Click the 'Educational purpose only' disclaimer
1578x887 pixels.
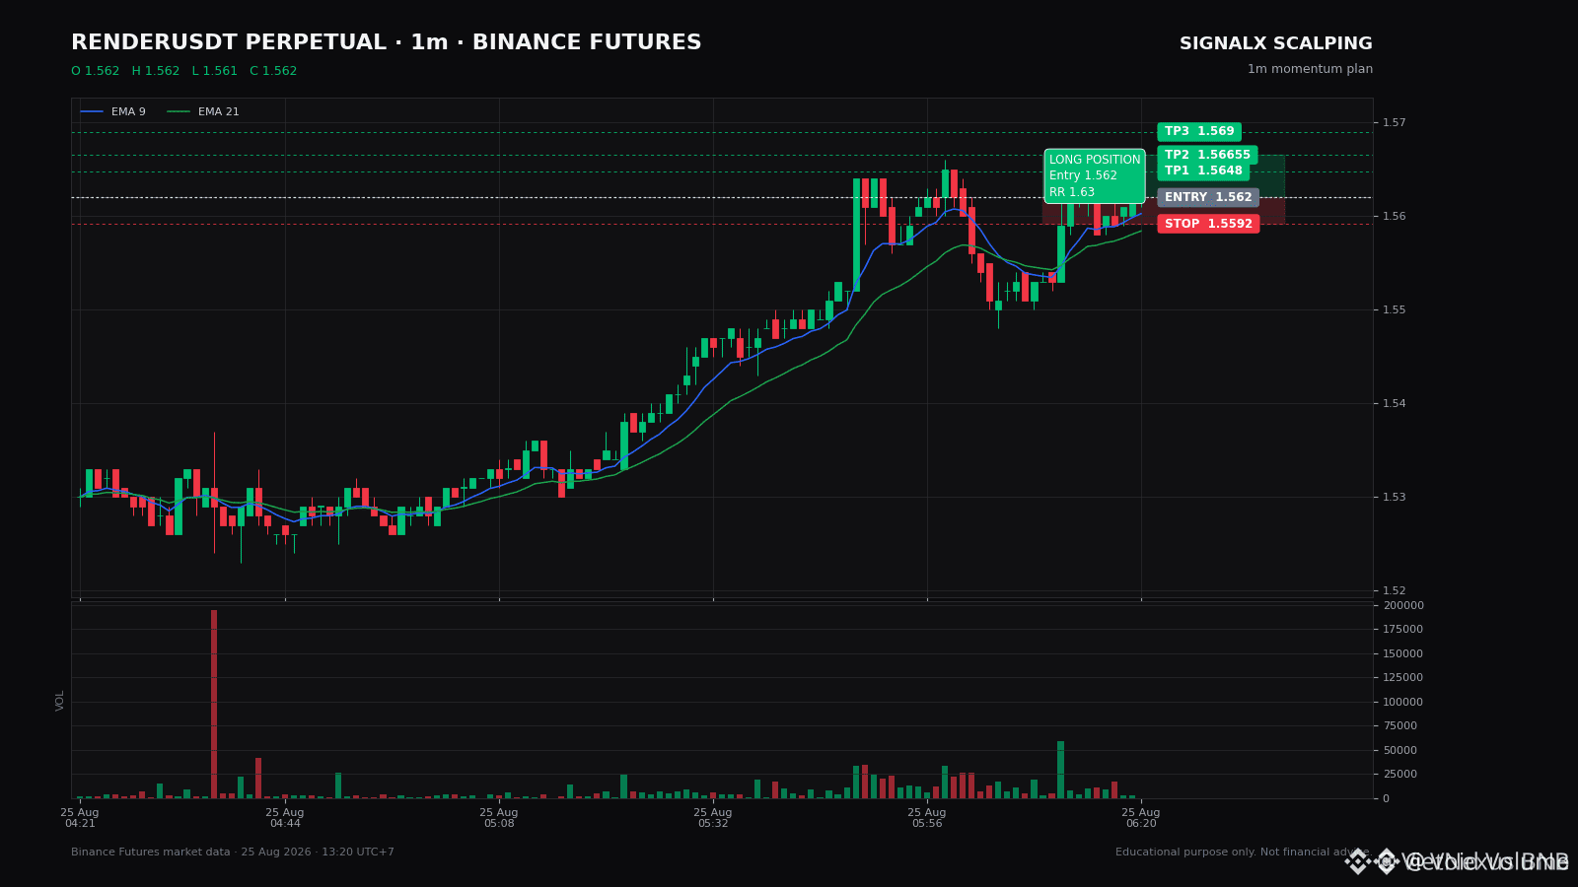coord(1244,853)
